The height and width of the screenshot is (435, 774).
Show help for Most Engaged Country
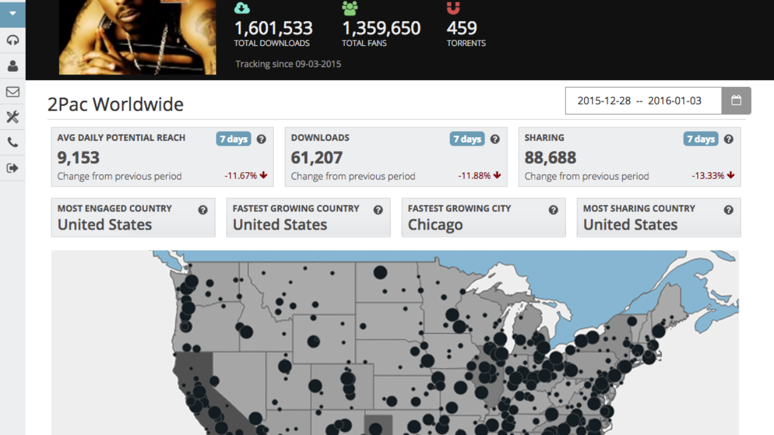click(203, 210)
